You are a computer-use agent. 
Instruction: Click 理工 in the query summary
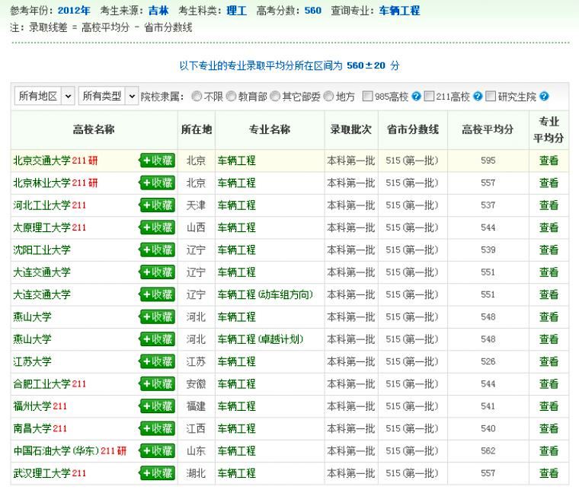tap(237, 11)
